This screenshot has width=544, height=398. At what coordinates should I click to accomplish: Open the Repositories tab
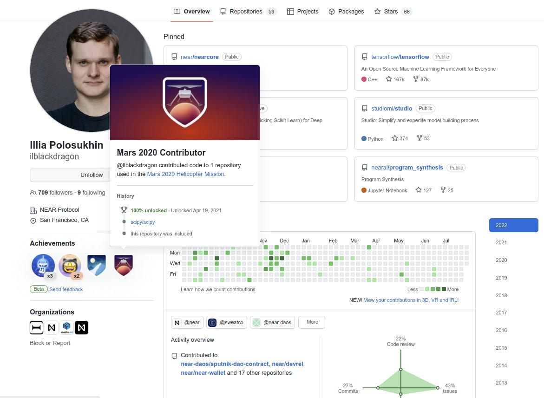248,12
